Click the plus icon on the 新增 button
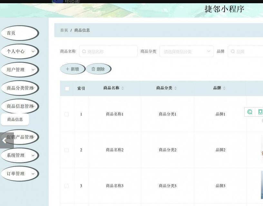Viewport: 263px width, 206px height. (67, 69)
